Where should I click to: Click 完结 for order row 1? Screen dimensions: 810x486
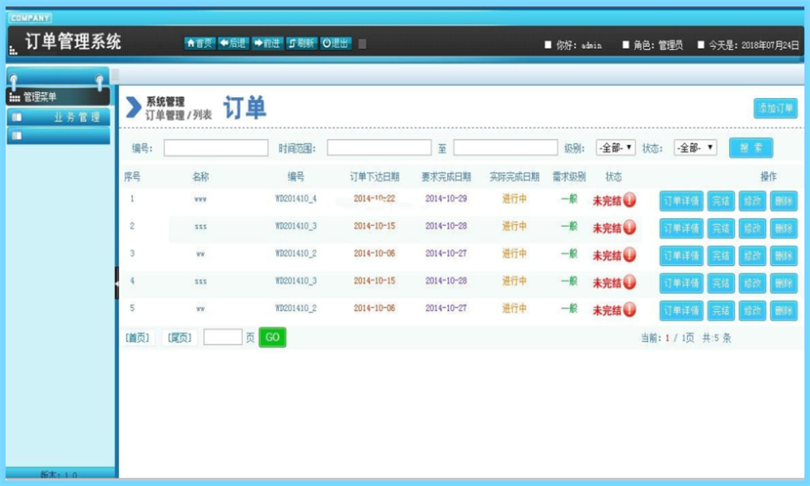pyautogui.click(x=721, y=201)
